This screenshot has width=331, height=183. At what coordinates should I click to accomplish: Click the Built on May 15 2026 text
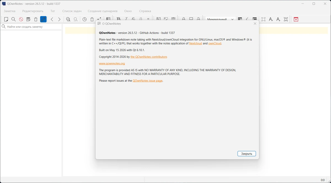click(122, 50)
